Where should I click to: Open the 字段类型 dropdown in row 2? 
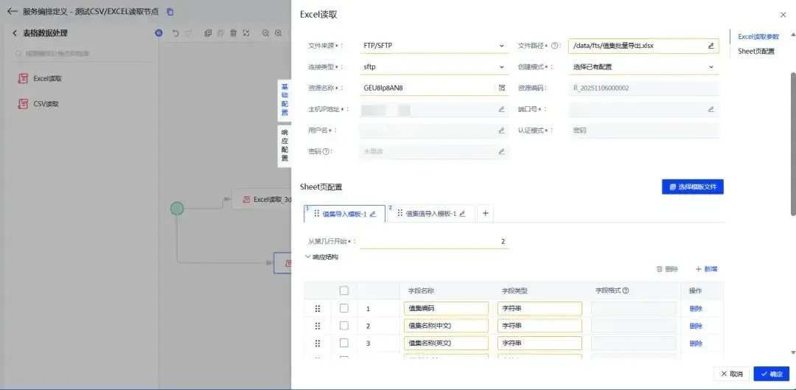(540, 326)
